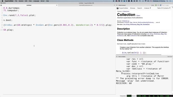Screen dimensions: 173x97
Task: Click the green back button in Help browser
Action: point(156,5)
